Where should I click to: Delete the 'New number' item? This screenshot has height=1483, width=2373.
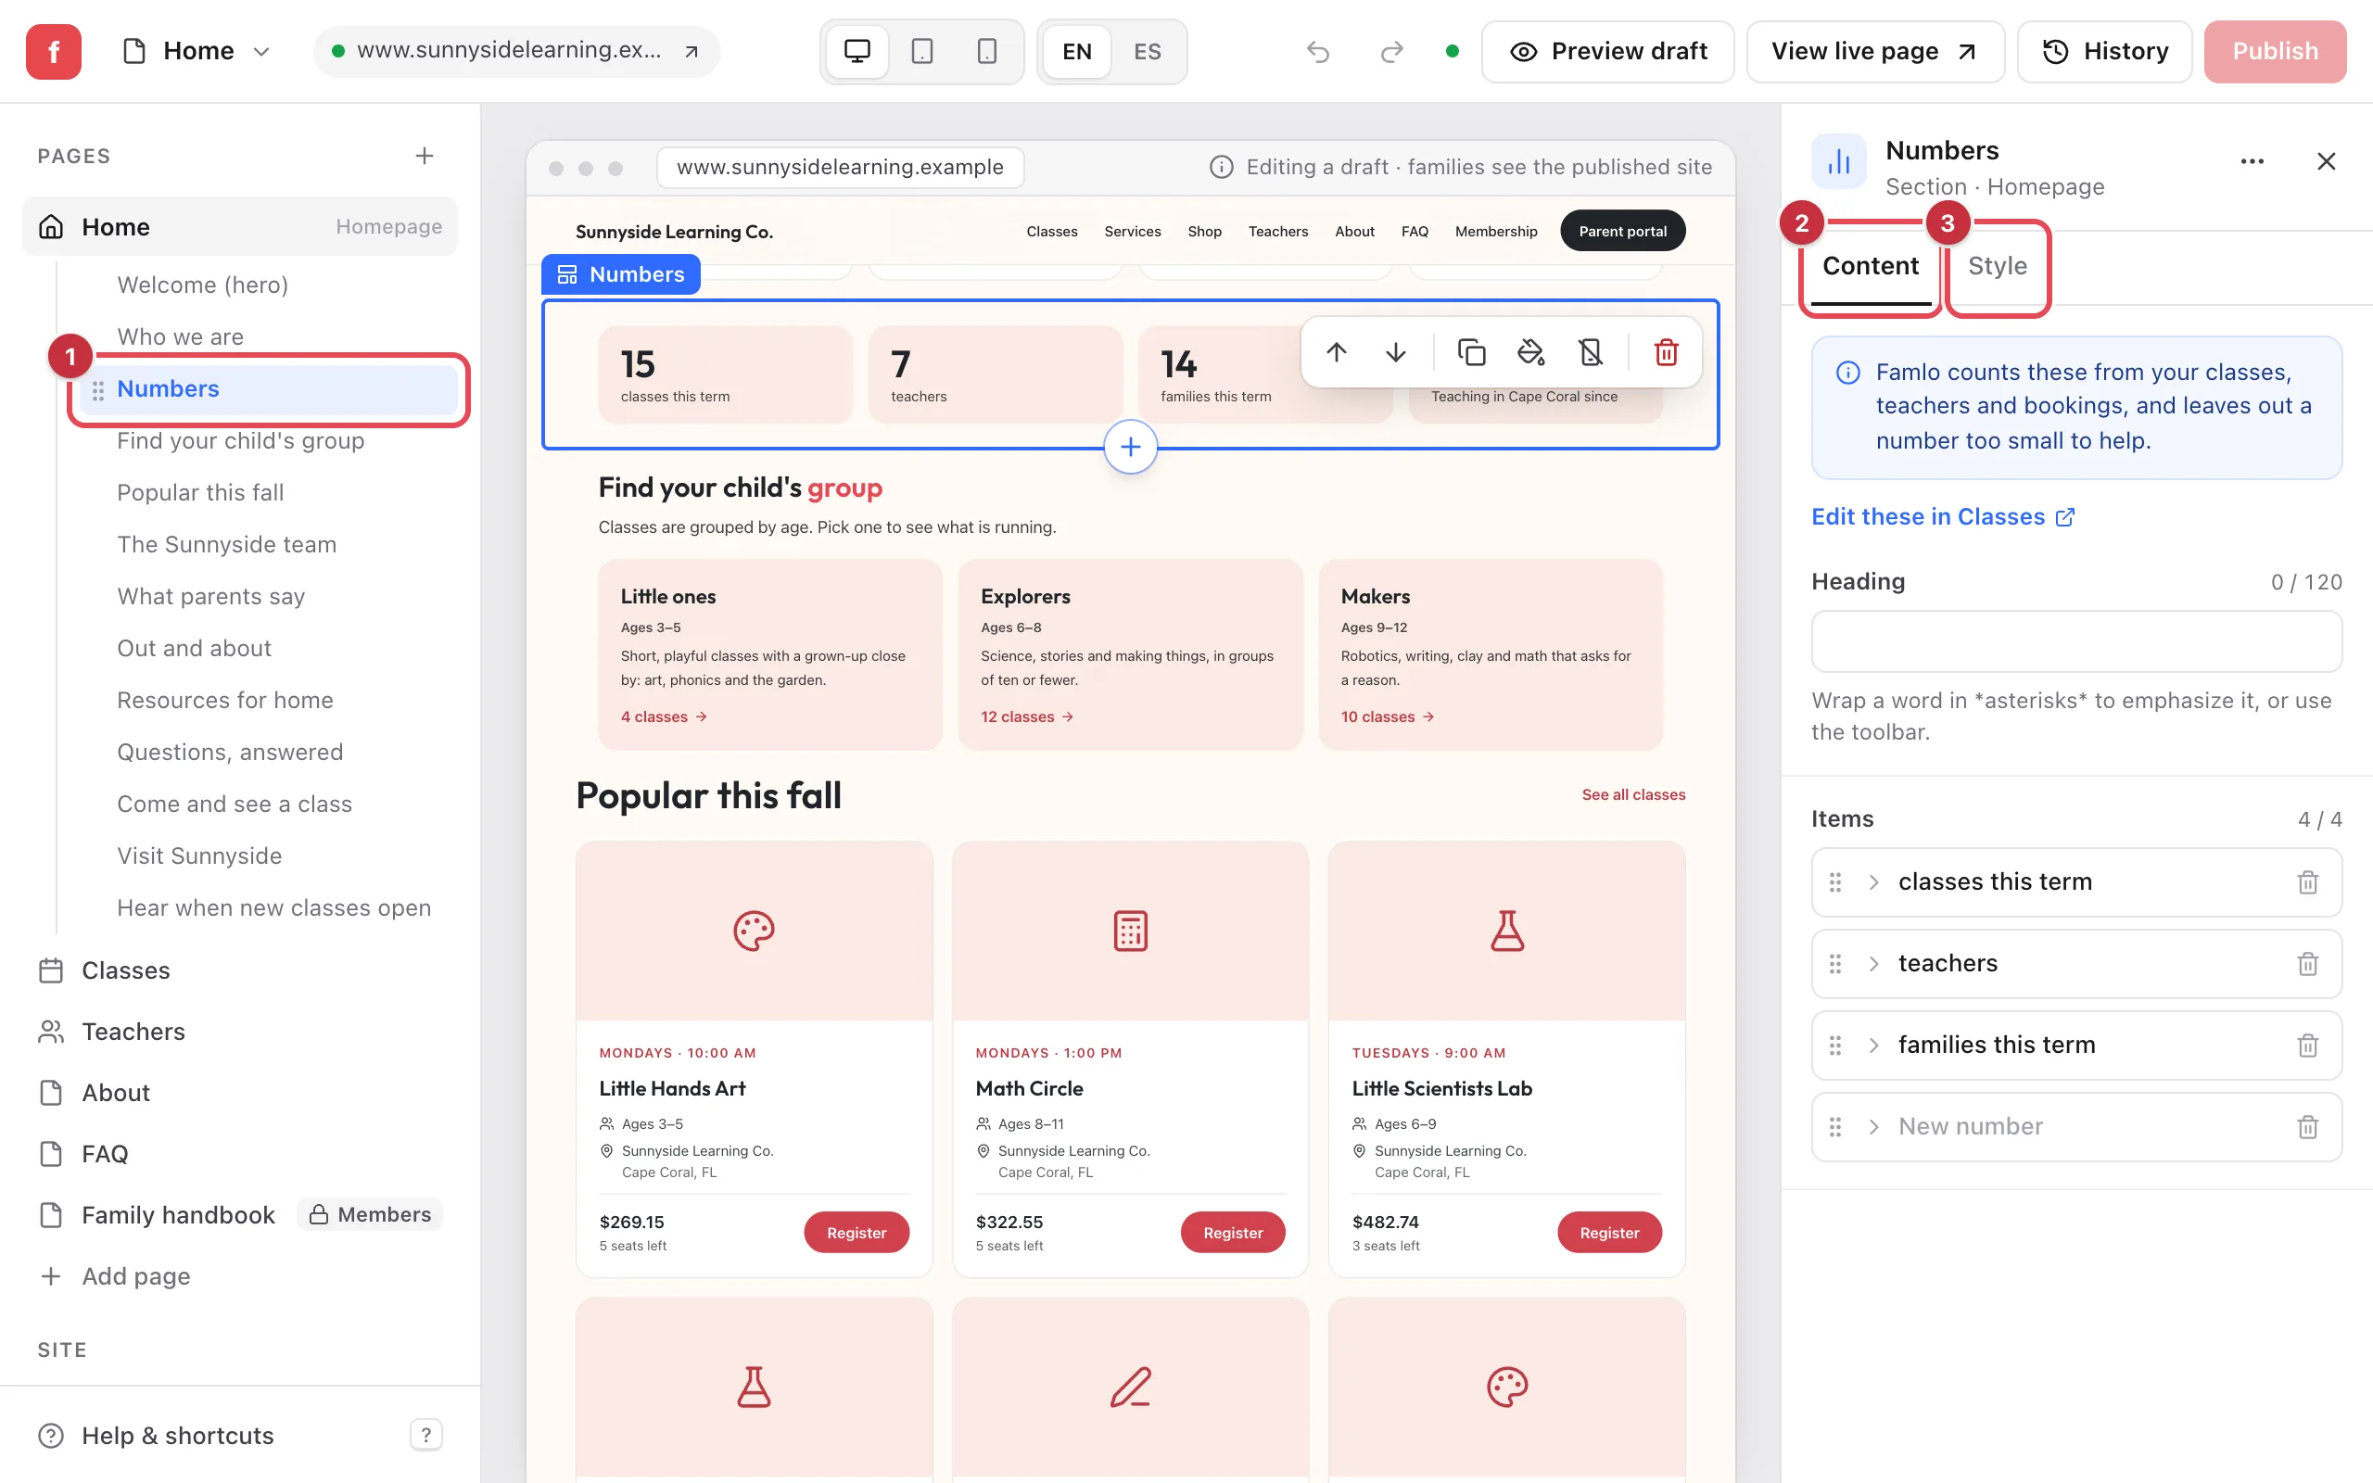click(x=2307, y=1127)
